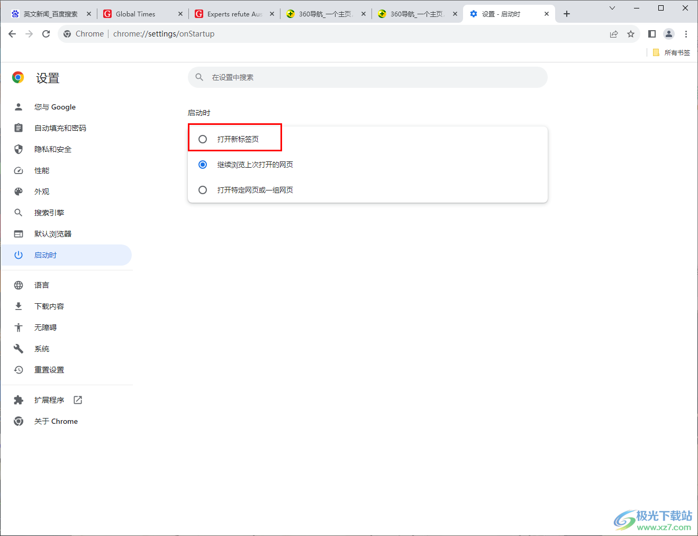The image size is (698, 536).
Task: Reload the current page
Action: tap(46, 34)
